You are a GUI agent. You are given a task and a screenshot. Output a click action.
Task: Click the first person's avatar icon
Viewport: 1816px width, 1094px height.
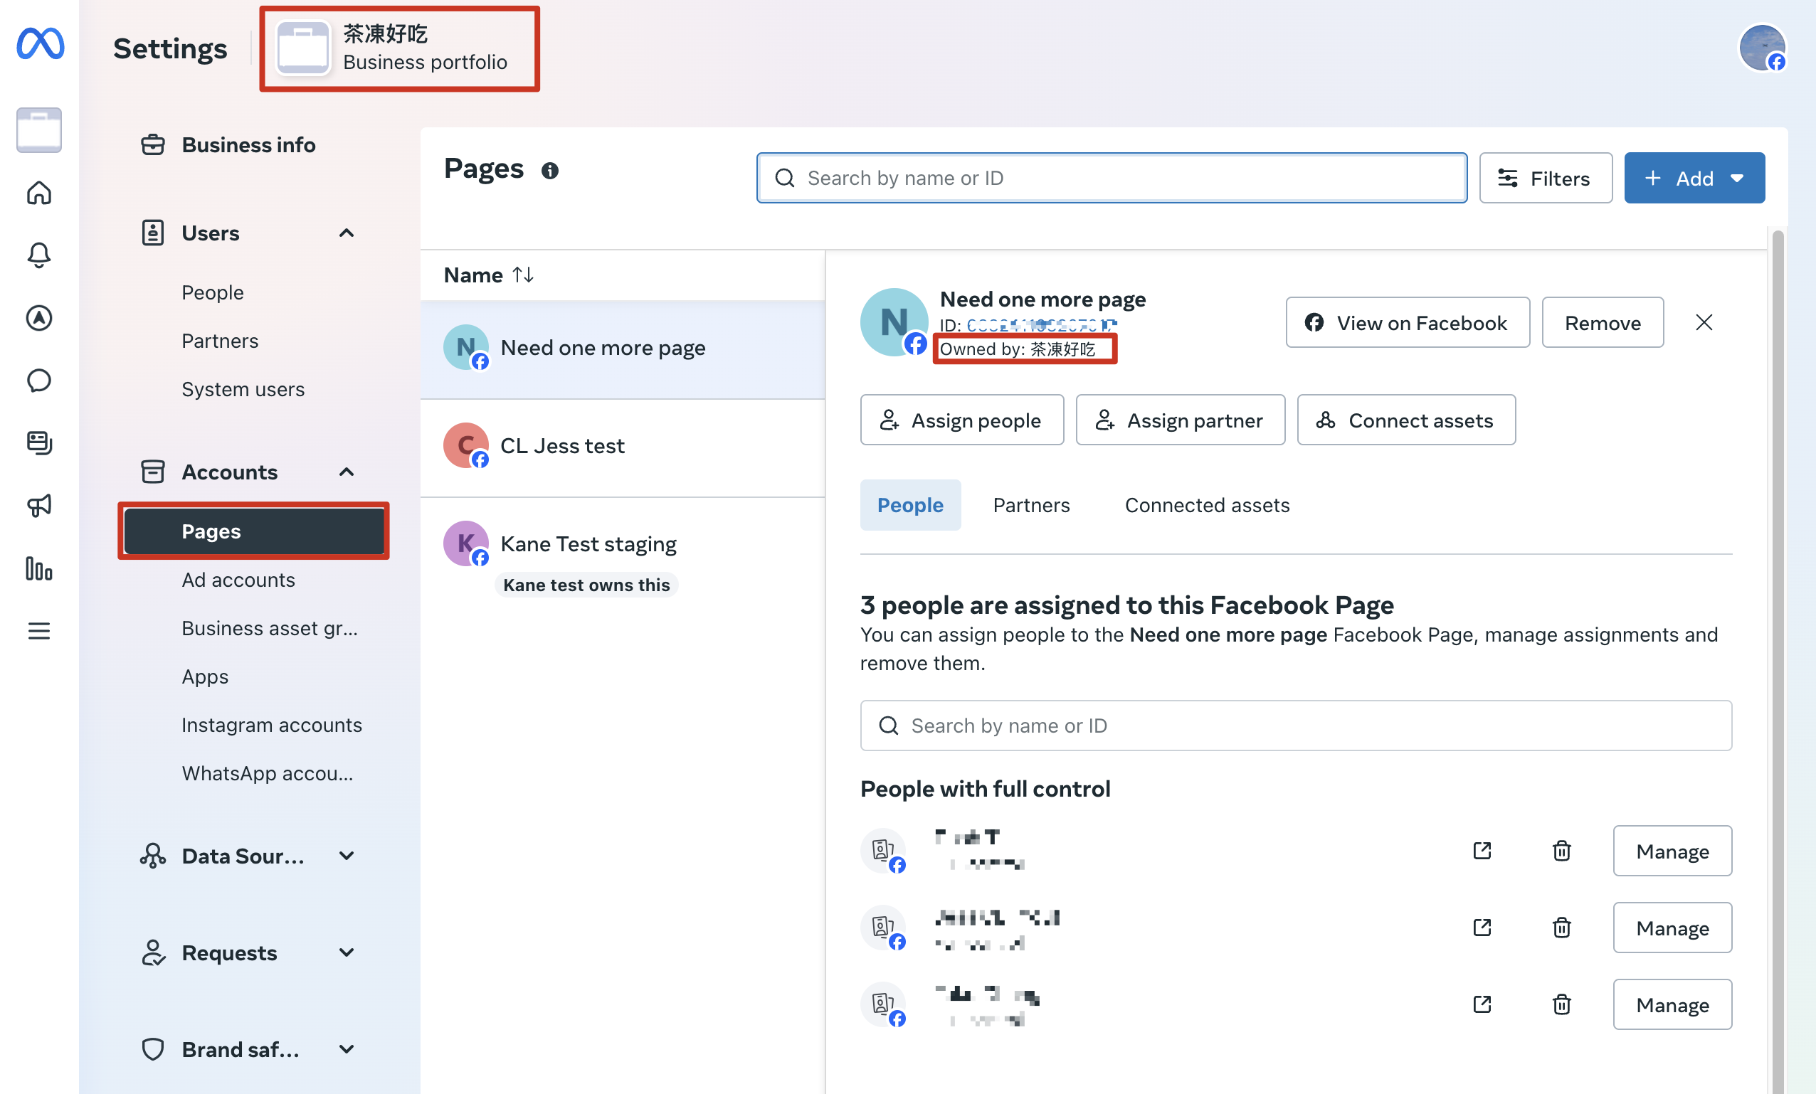(x=883, y=850)
